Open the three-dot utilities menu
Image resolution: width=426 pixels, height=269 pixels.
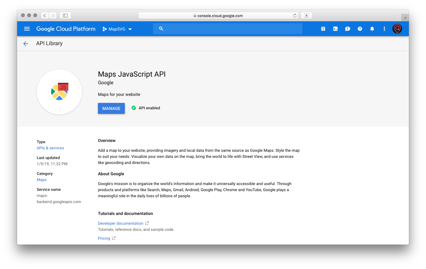(384, 29)
